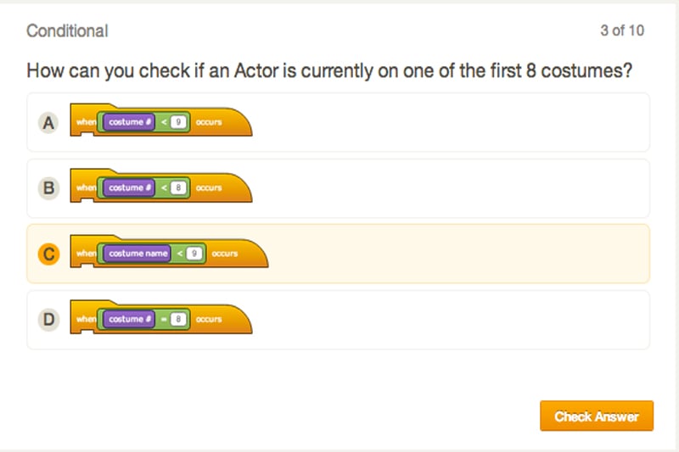Click the Conditional category heading
This screenshot has height=452, width=679.
(x=67, y=31)
